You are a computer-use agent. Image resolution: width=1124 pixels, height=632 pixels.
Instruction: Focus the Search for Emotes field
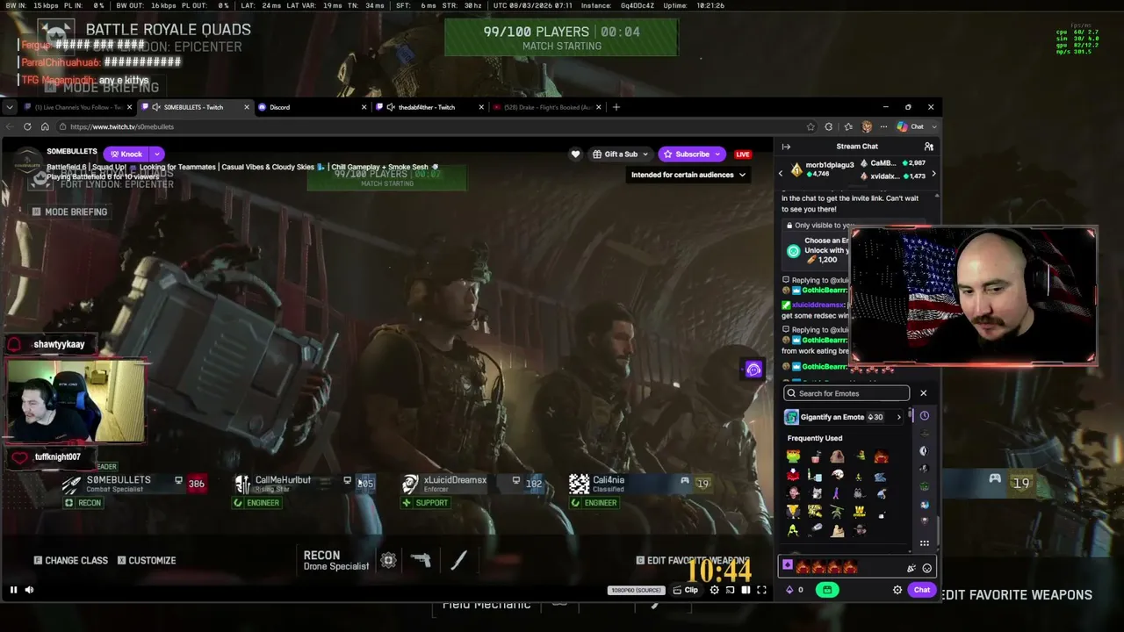coord(847,393)
